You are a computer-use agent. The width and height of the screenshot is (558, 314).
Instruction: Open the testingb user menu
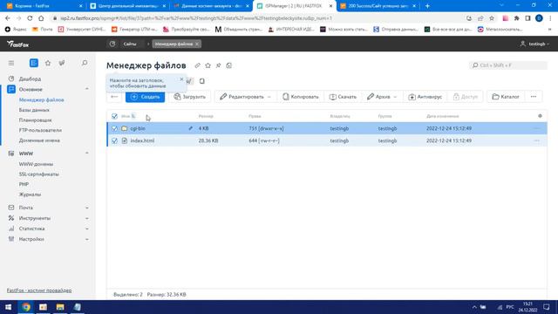coord(534,44)
